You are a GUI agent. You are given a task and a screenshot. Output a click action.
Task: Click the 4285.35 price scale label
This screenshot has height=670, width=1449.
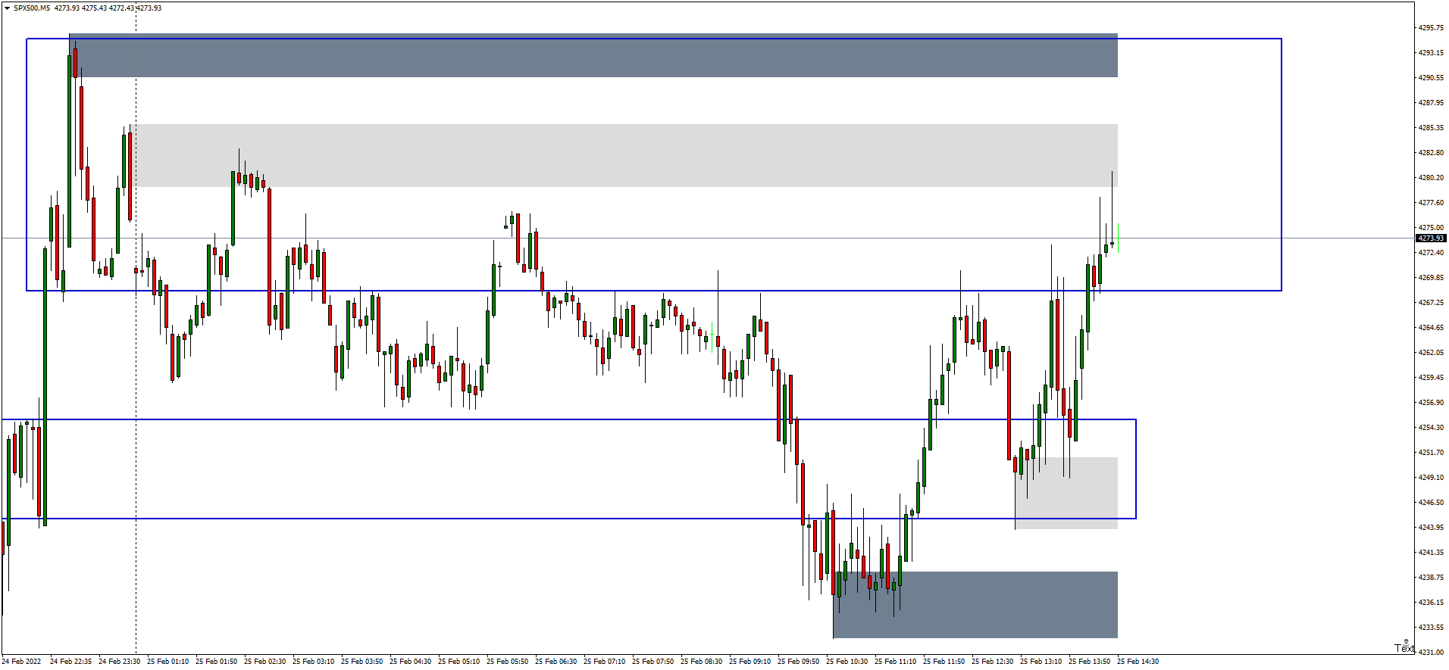tap(1431, 128)
